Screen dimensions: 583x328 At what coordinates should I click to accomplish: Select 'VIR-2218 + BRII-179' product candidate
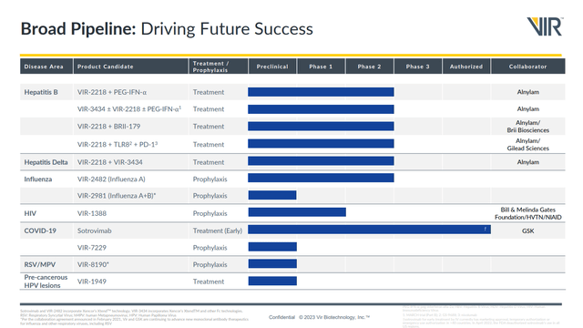point(108,127)
